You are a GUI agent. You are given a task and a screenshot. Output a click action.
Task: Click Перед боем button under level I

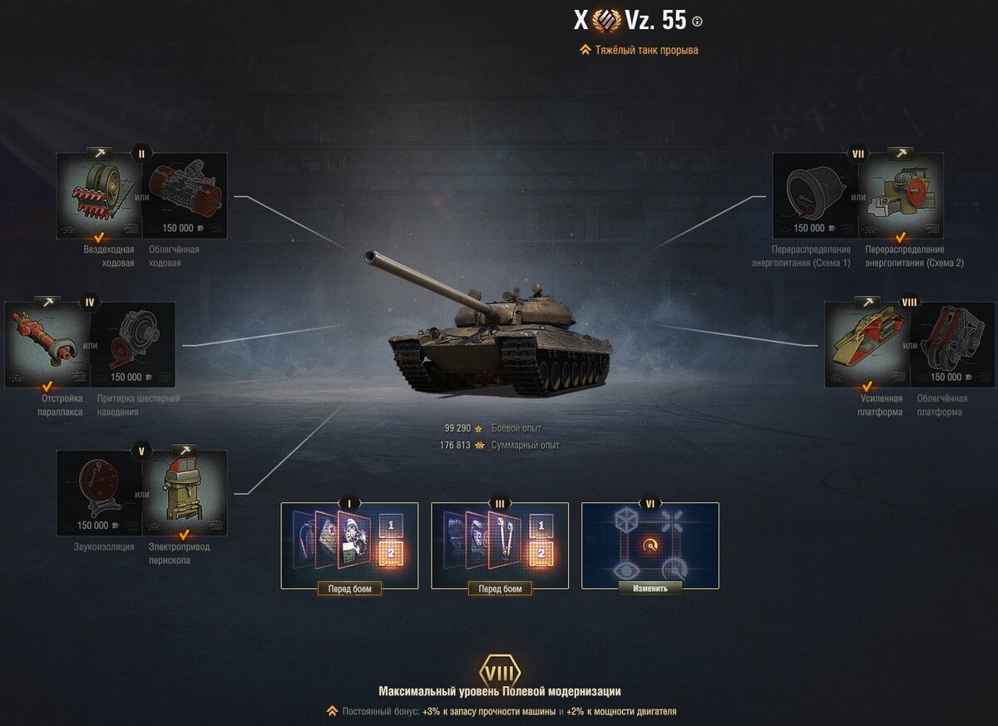point(349,589)
